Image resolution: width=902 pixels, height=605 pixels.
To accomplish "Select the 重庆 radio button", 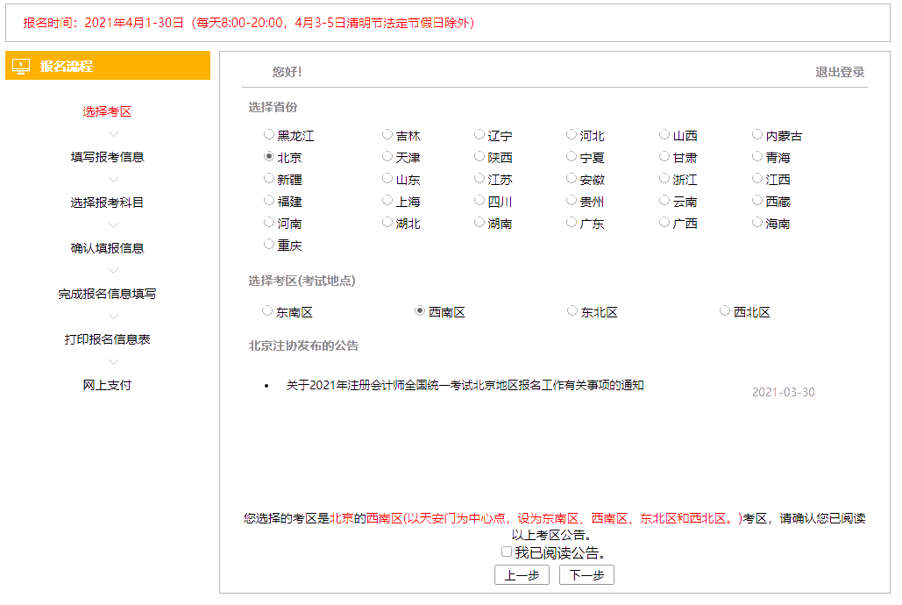I will pos(268,244).
